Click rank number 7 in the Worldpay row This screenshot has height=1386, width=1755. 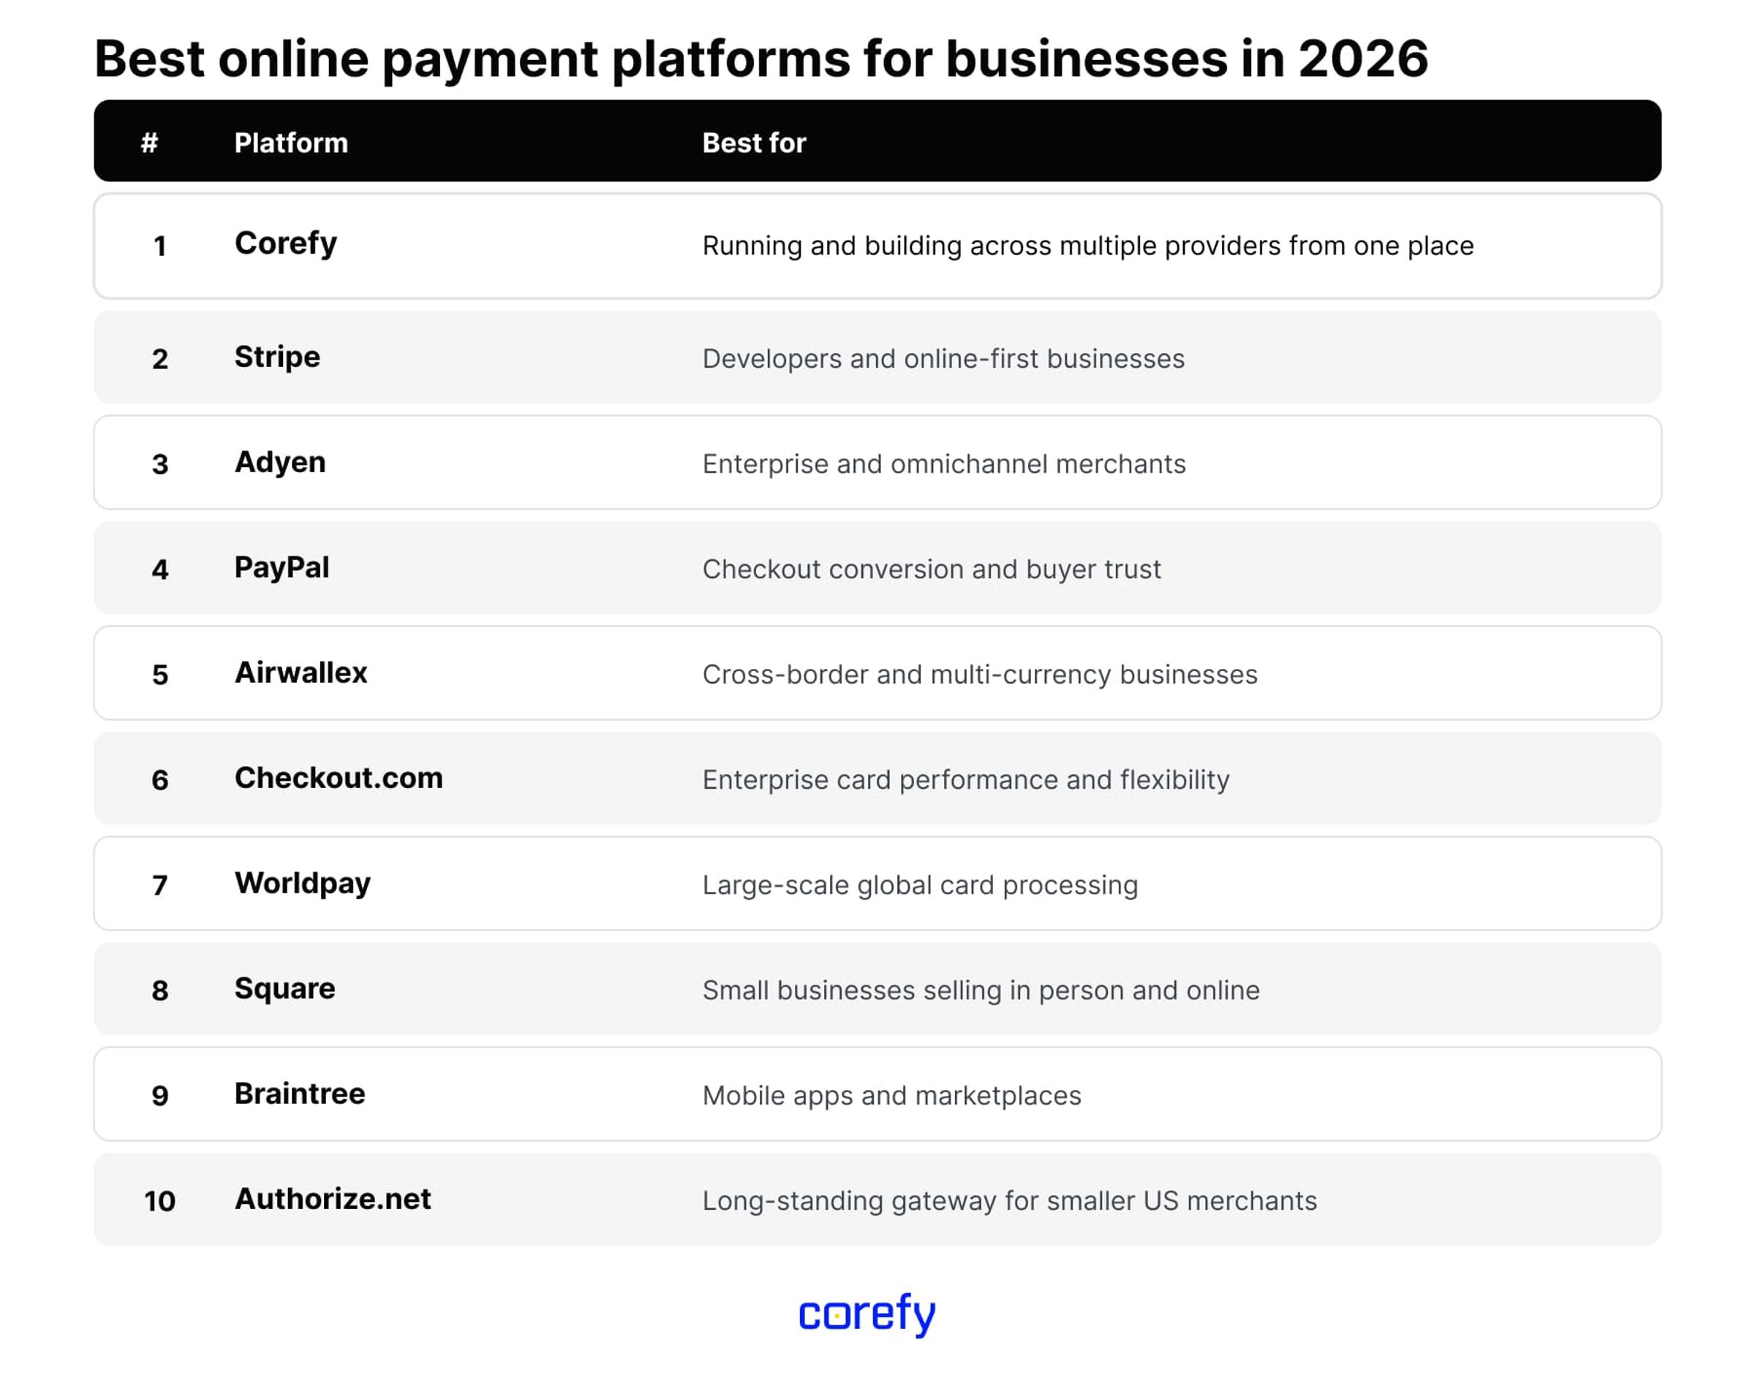click(x=160, y=885)
